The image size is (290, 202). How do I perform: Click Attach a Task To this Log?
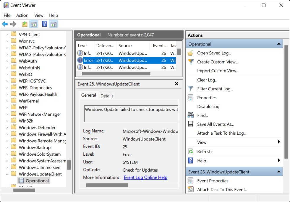(222, 133)
